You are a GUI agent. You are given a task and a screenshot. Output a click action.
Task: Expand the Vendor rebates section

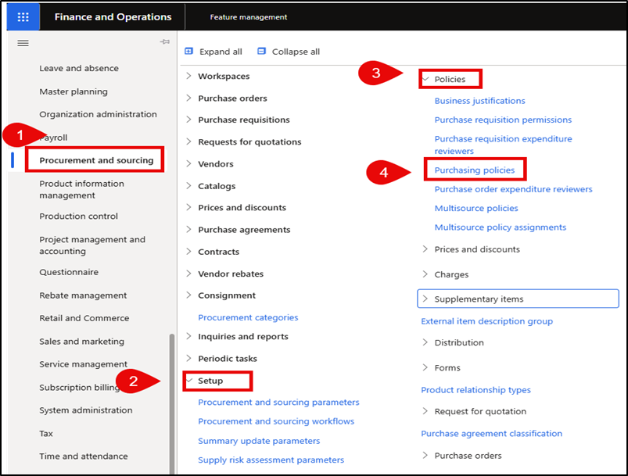point(188,274)
